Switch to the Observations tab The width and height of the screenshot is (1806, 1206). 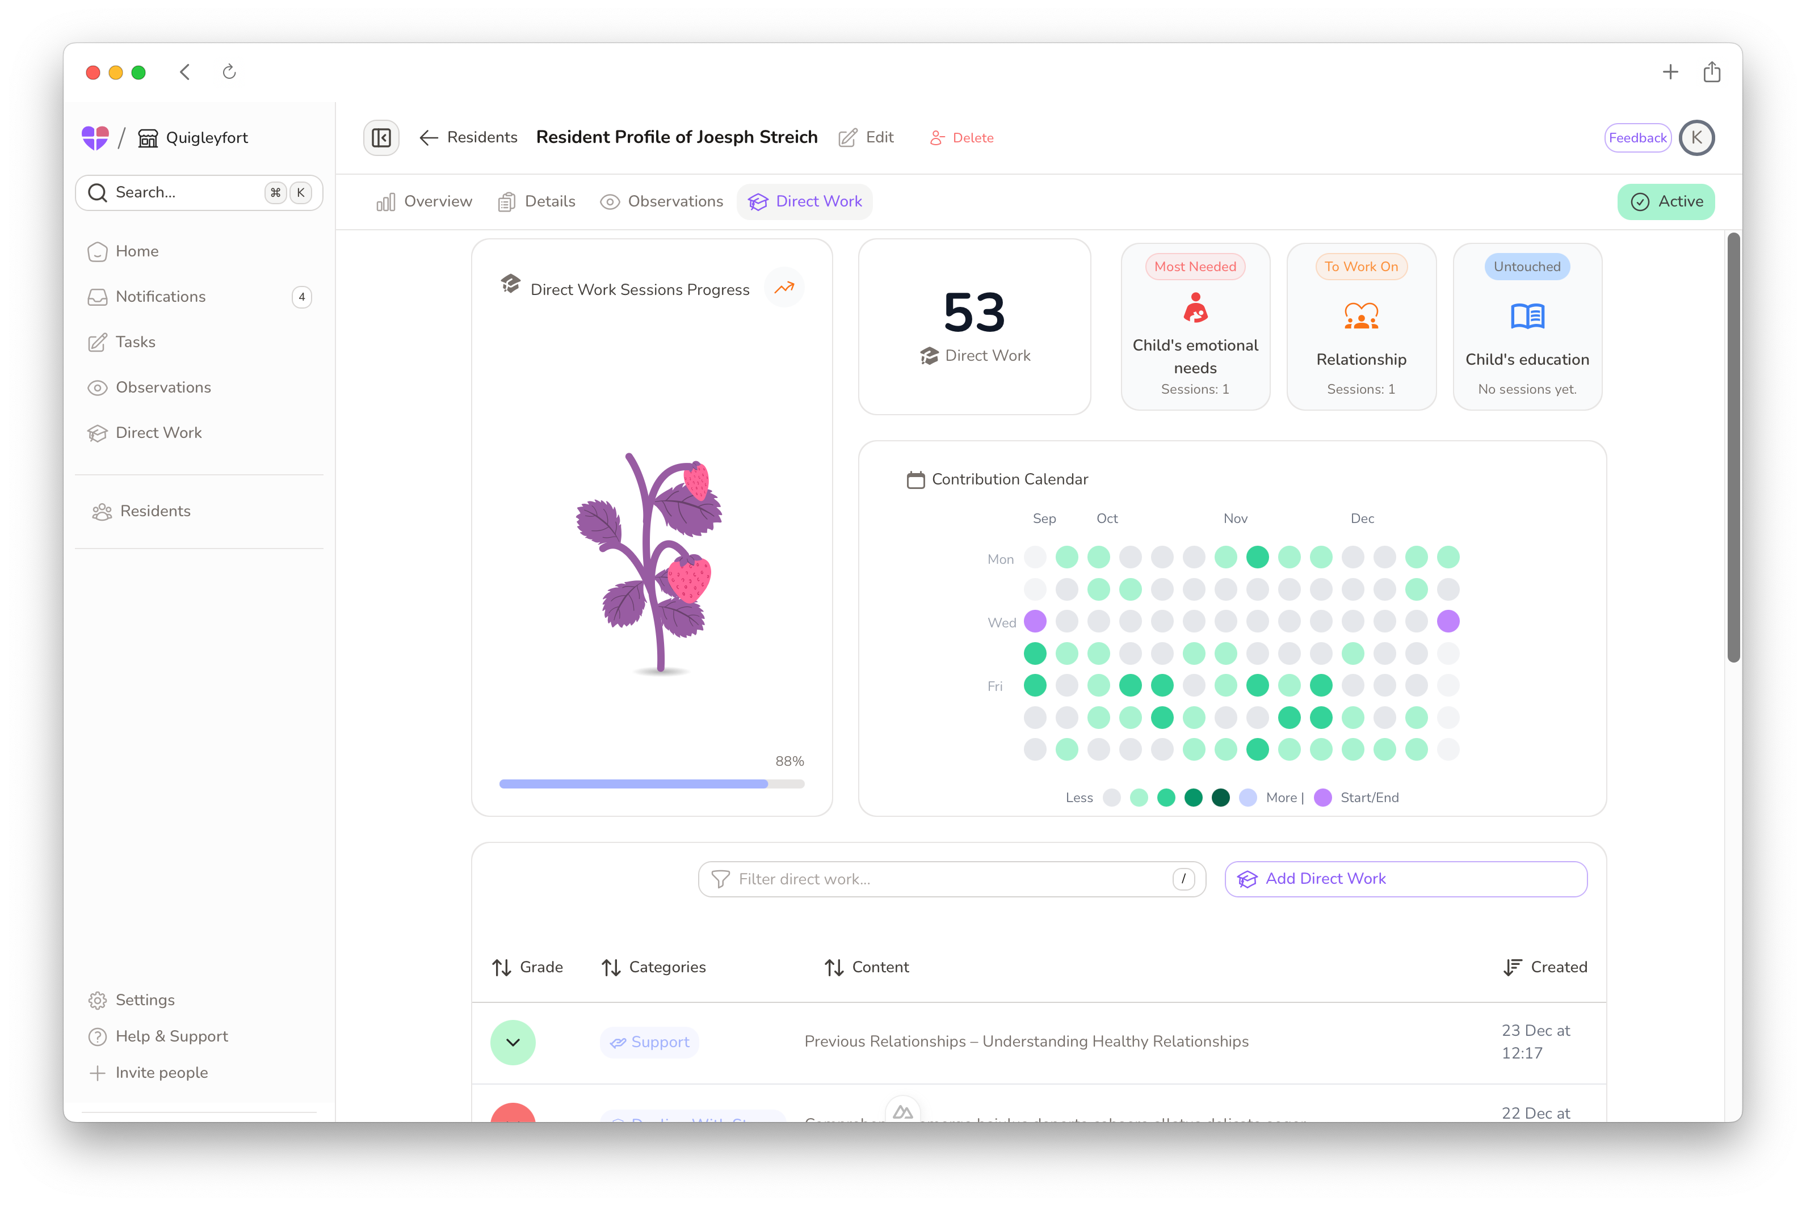tap(662, 201)
